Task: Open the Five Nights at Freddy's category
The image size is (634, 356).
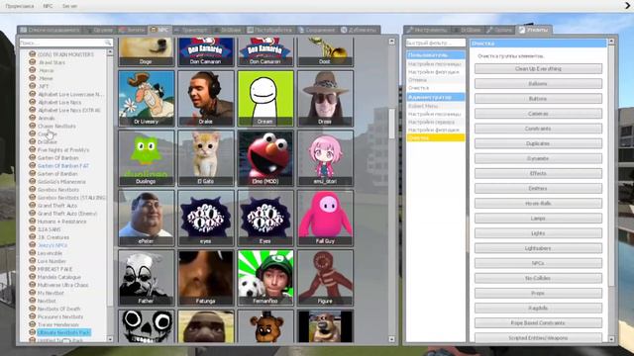Action: 63,149
